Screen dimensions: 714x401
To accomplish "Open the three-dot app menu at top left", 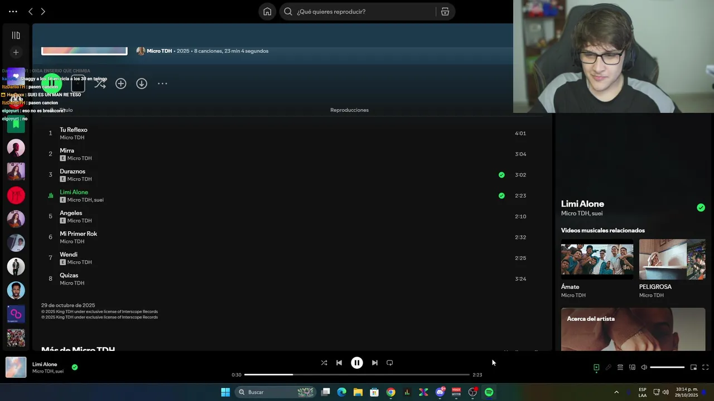I will point(13,12).
